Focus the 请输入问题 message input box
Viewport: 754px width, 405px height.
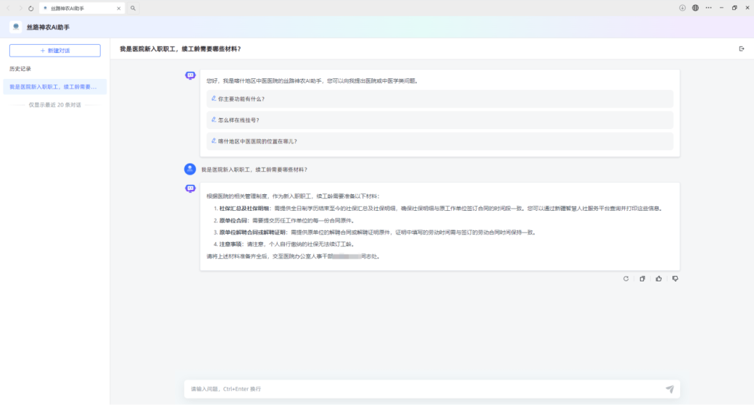[419, 389]
